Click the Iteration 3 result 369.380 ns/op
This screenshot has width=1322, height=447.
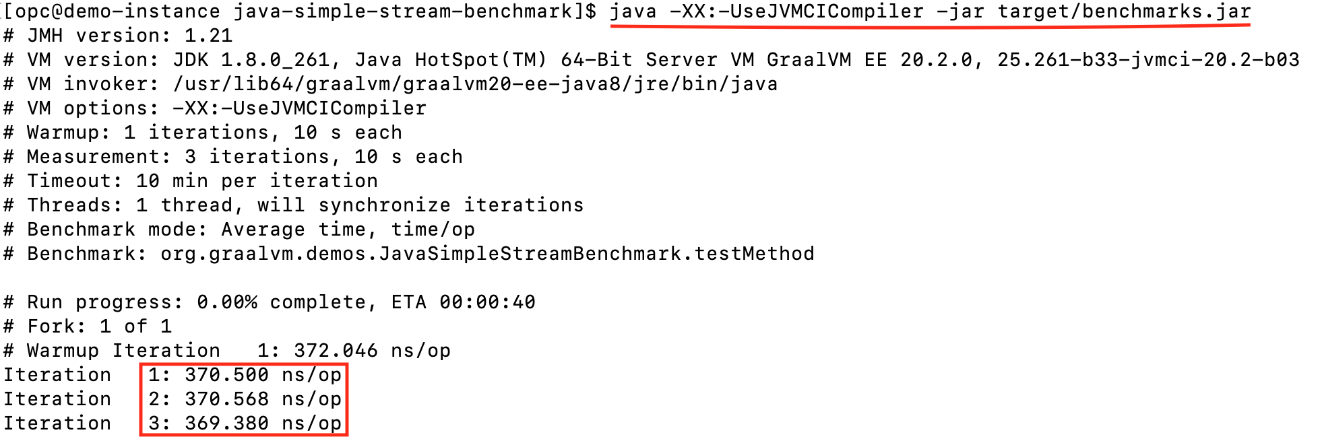[245, 423]
